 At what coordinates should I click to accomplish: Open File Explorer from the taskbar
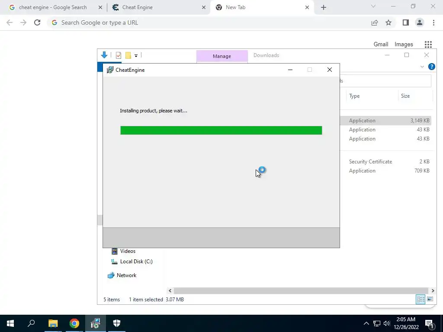click(53, 323)
